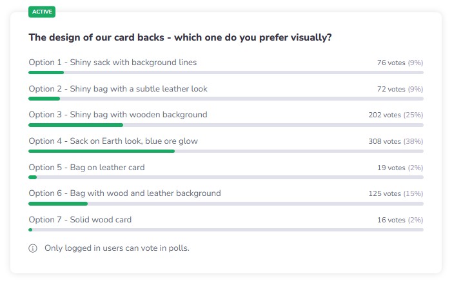Pick Option 3 - Shiny bag with wooden background

click(x=118, y=115)
